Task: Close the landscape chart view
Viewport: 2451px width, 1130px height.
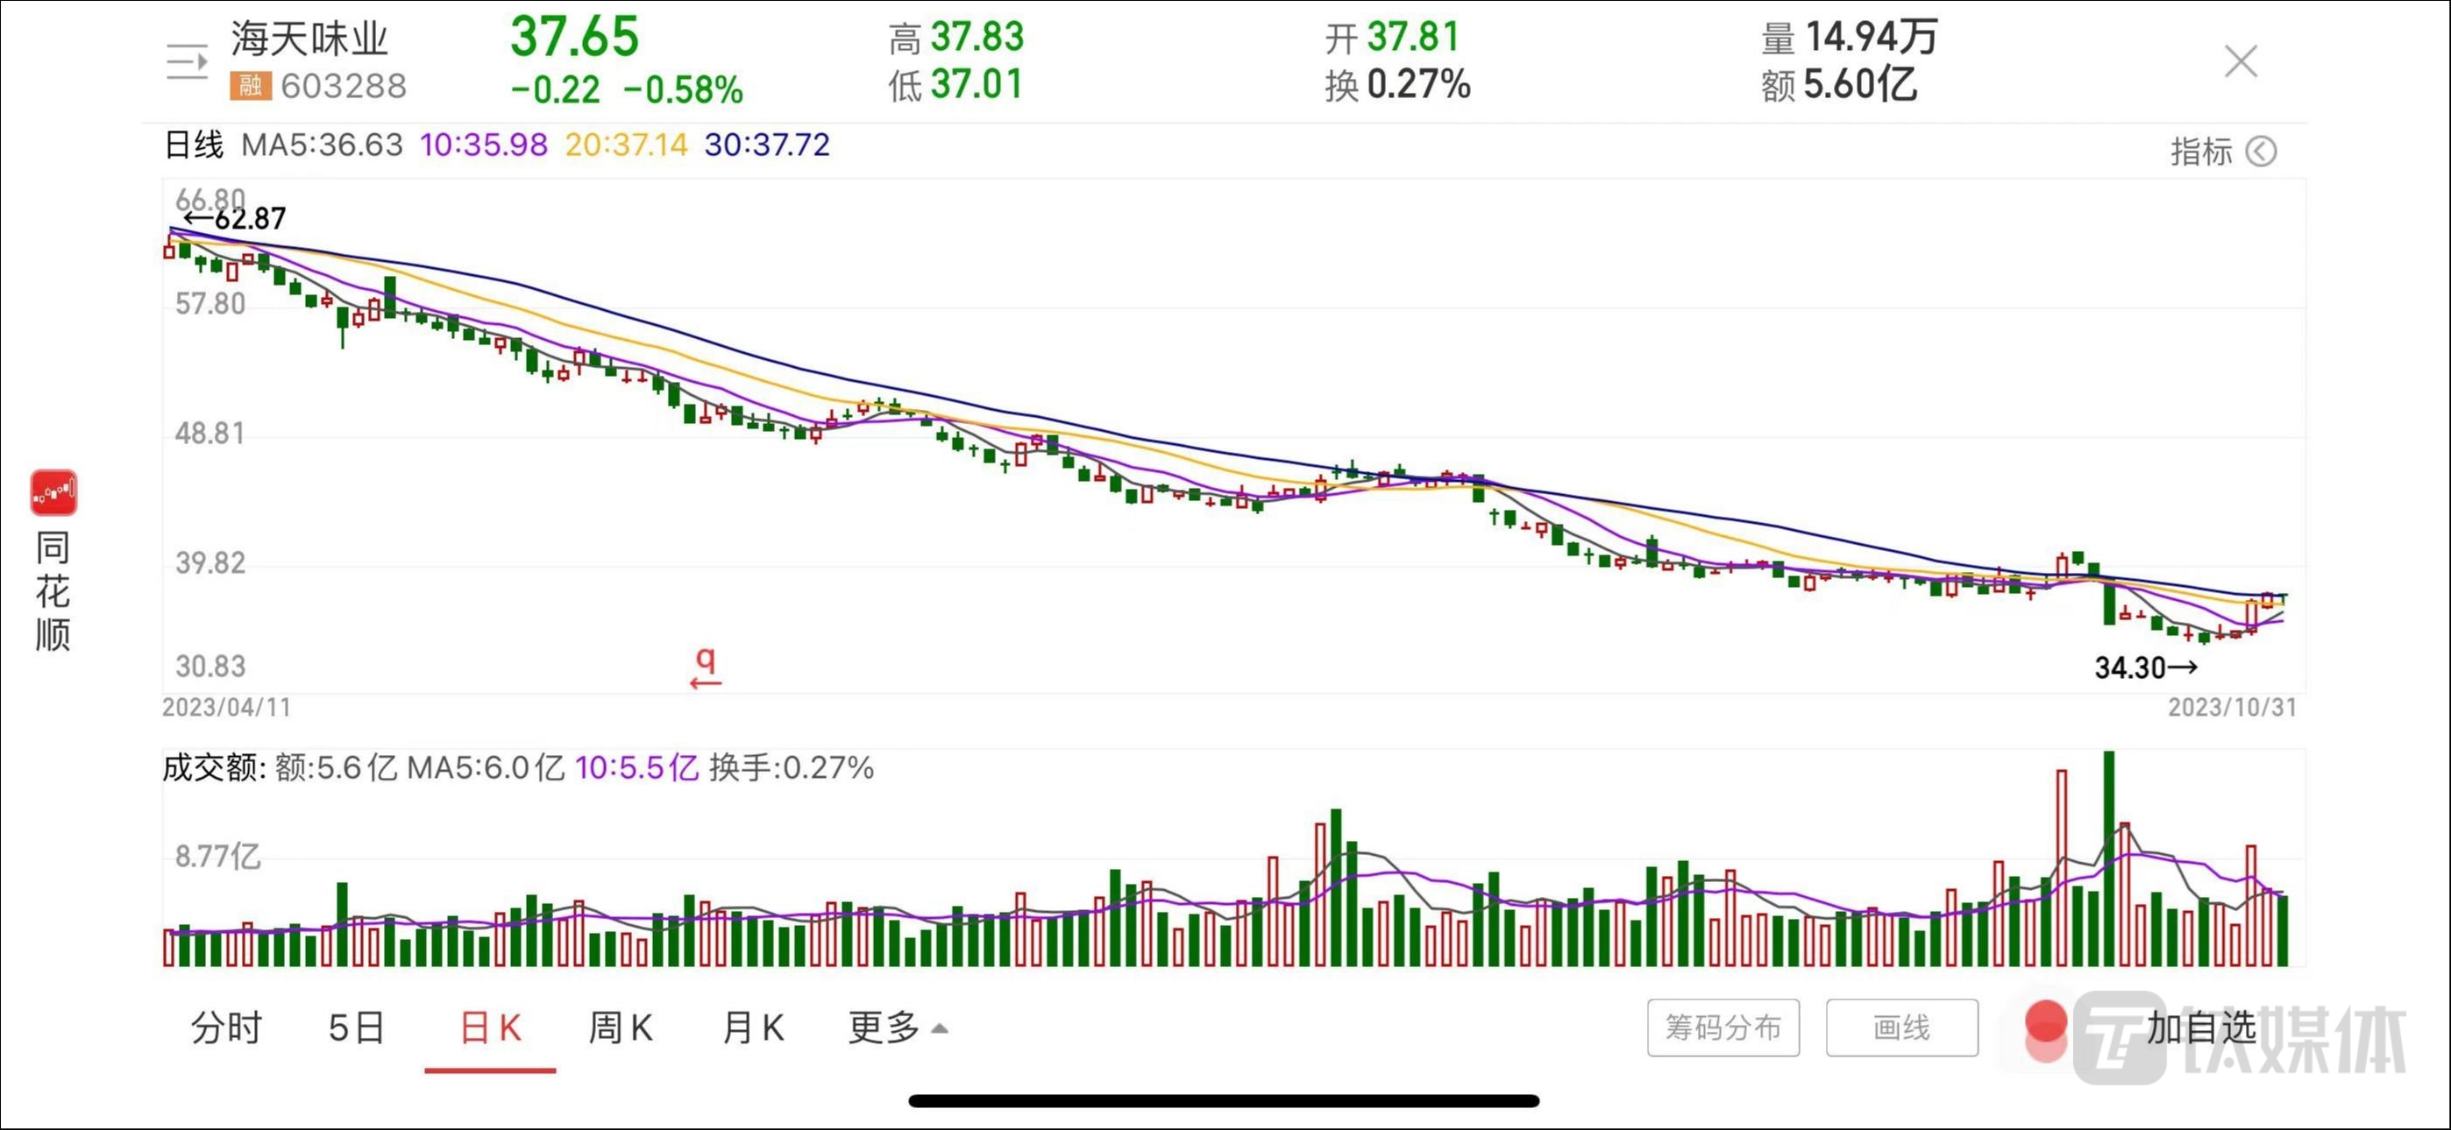Action: pos(2241,62)
